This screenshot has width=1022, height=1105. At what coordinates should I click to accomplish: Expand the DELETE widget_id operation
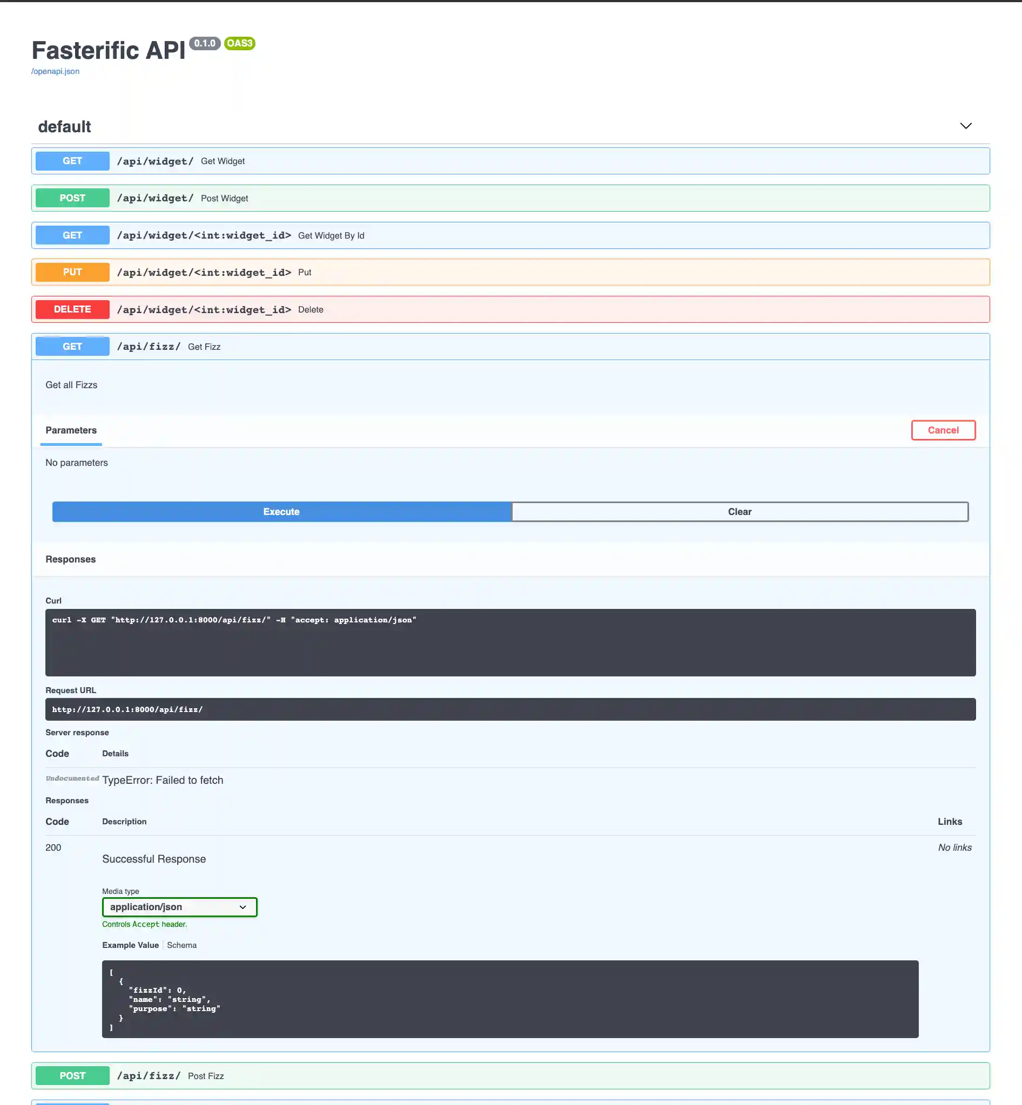click(x=510, y=309)
